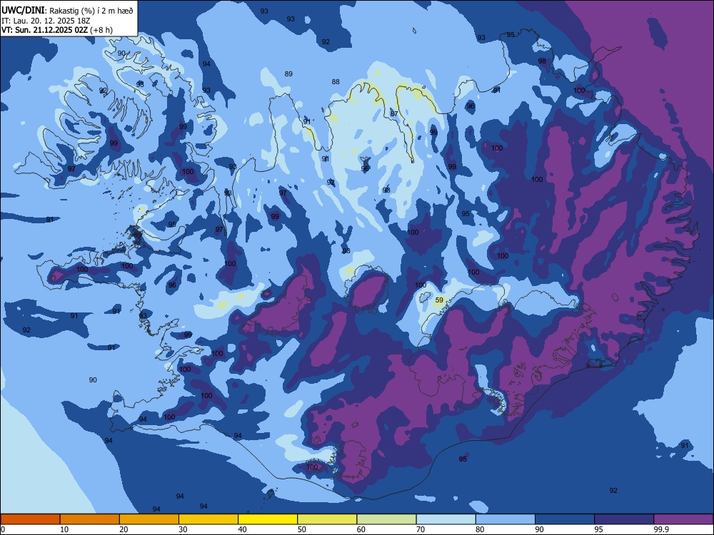Select the purple legend swatch above 99.9
714x535 pixels.
(x=683, y=519)
